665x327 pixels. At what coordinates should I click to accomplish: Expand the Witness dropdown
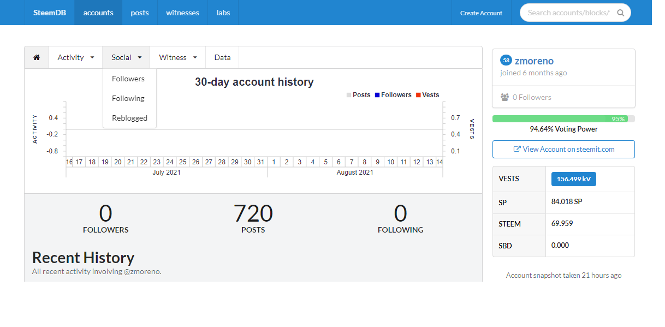coord(178,57)
